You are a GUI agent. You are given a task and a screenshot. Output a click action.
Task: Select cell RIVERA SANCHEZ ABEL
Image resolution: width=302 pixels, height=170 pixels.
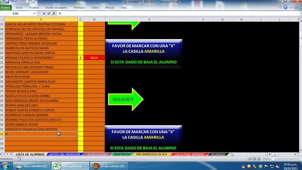(41, 105)
